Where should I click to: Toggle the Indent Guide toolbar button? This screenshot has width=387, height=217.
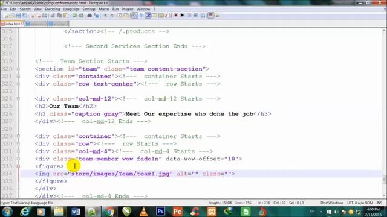point(148,16)
